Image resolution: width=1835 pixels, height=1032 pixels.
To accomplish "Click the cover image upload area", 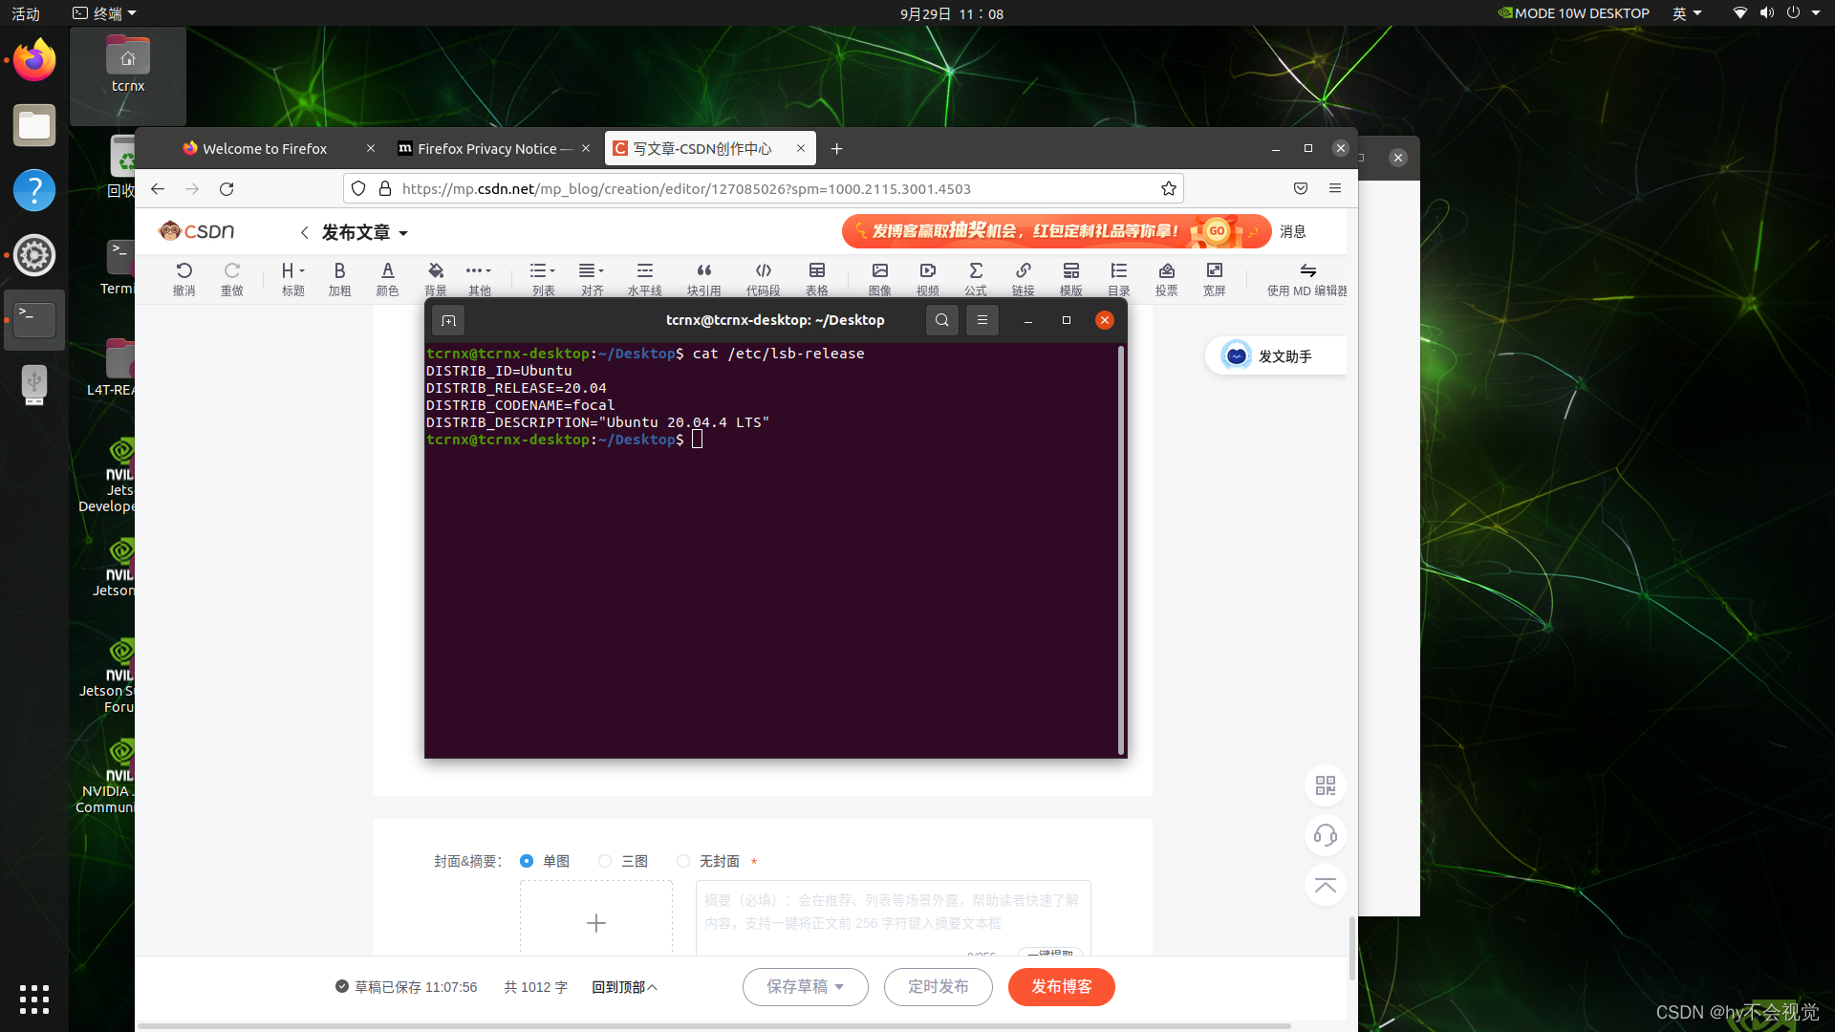I will [596, 923].
